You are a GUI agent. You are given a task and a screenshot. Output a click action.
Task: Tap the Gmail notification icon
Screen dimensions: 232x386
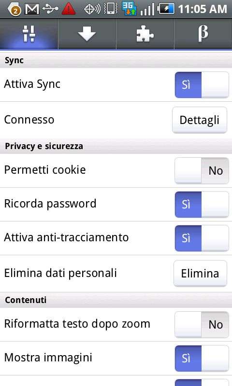[32, 9]
